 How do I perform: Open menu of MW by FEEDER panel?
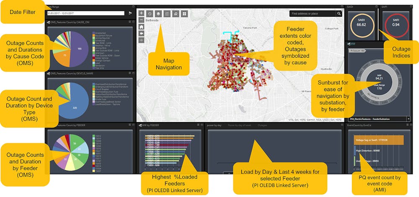pos(198,125)
